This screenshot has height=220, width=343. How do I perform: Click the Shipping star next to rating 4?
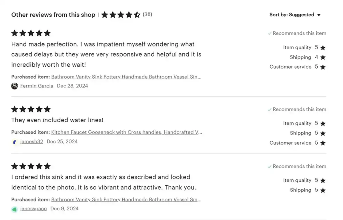(x=323, y=57)
